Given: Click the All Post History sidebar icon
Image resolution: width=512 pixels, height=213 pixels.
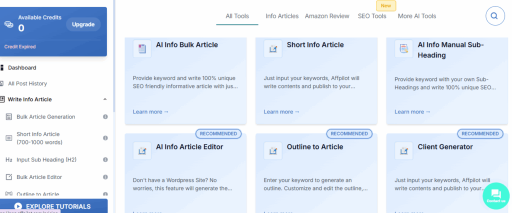Looking at the screenshot, I should point(2,83).
